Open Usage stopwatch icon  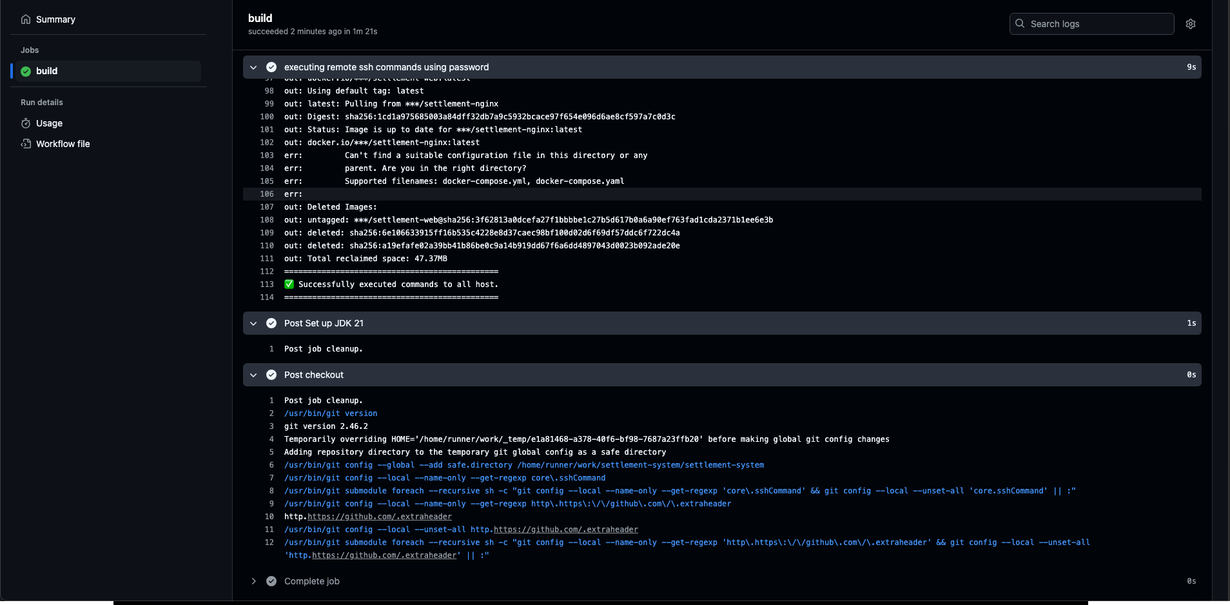point(26,123)
